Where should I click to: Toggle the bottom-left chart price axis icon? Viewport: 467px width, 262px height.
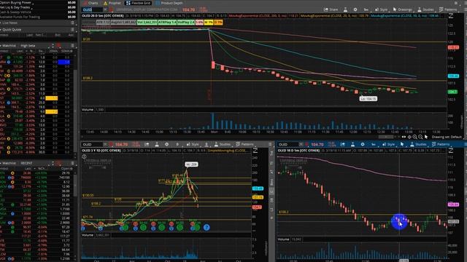(255, 151)
